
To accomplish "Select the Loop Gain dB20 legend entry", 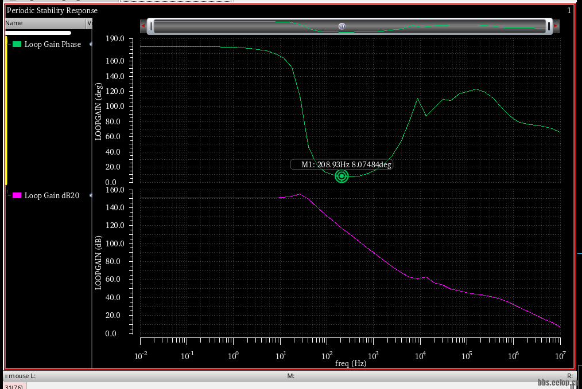I will point(52,195).
